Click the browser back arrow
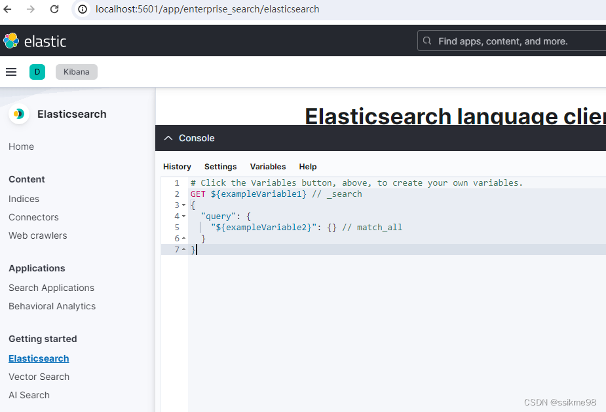606x412 pixels. point(7,9)
